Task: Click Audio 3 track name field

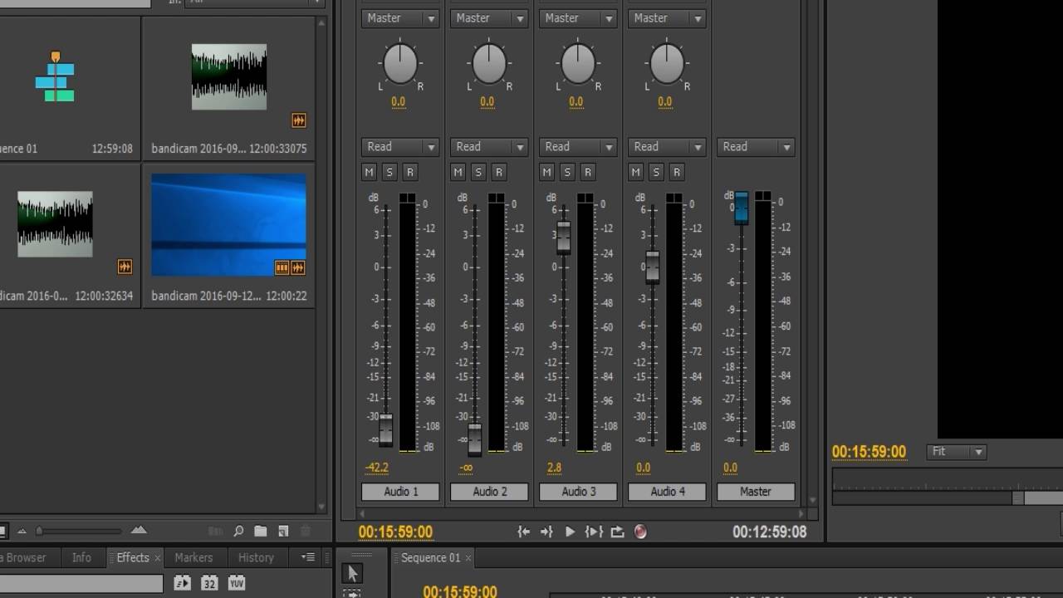Action: (578, 492)
